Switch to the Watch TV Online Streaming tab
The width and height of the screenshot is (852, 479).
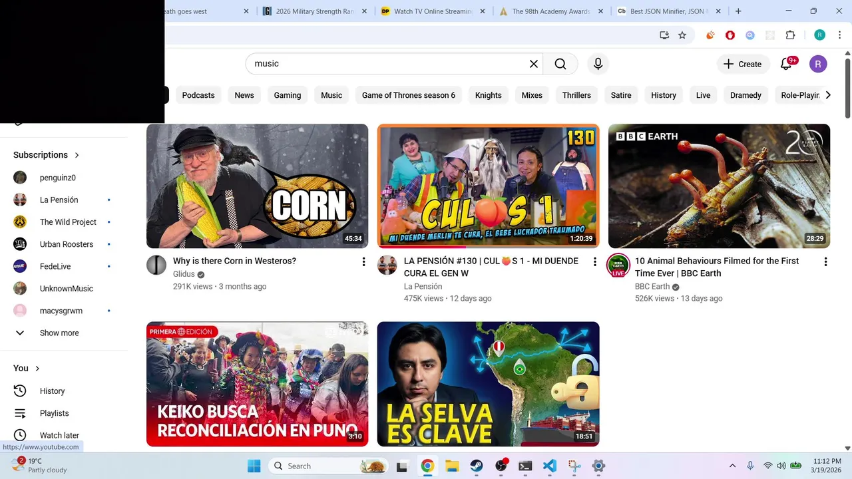coord(433,11)
